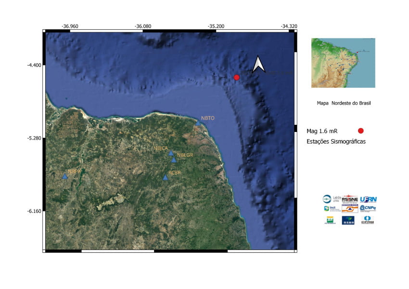Click the NBJCA station triangle marker

171,153
